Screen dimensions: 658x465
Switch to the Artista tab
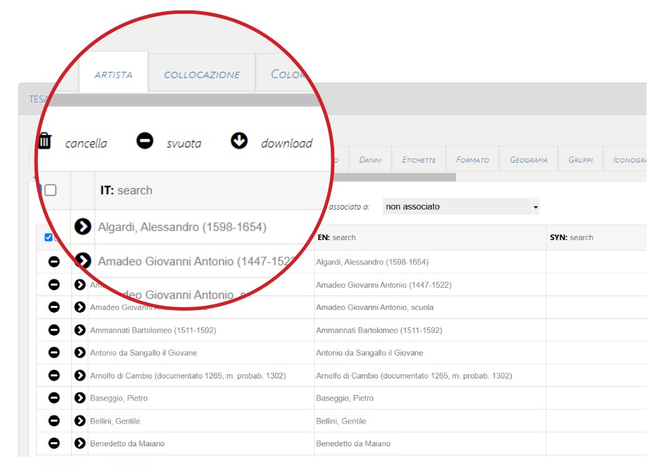click(113, 74)
